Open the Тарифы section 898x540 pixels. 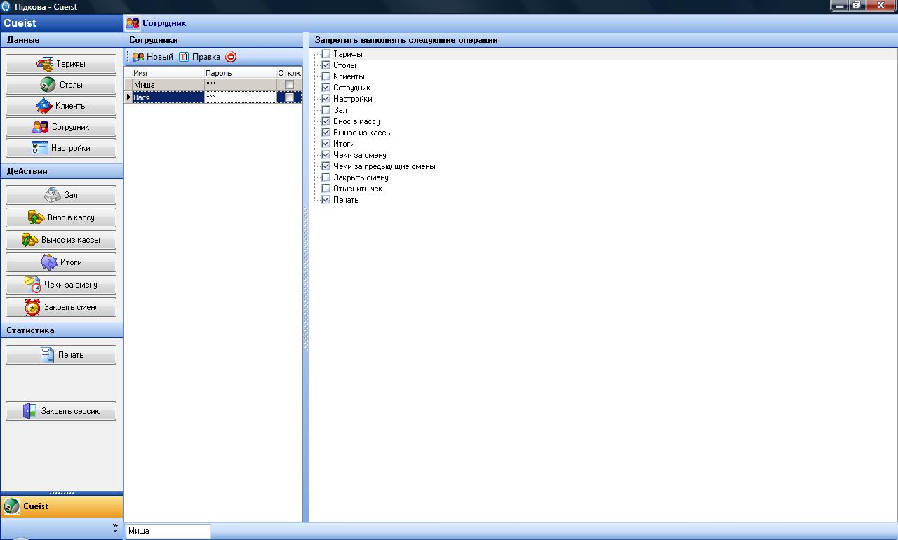(x=61, y=64)
